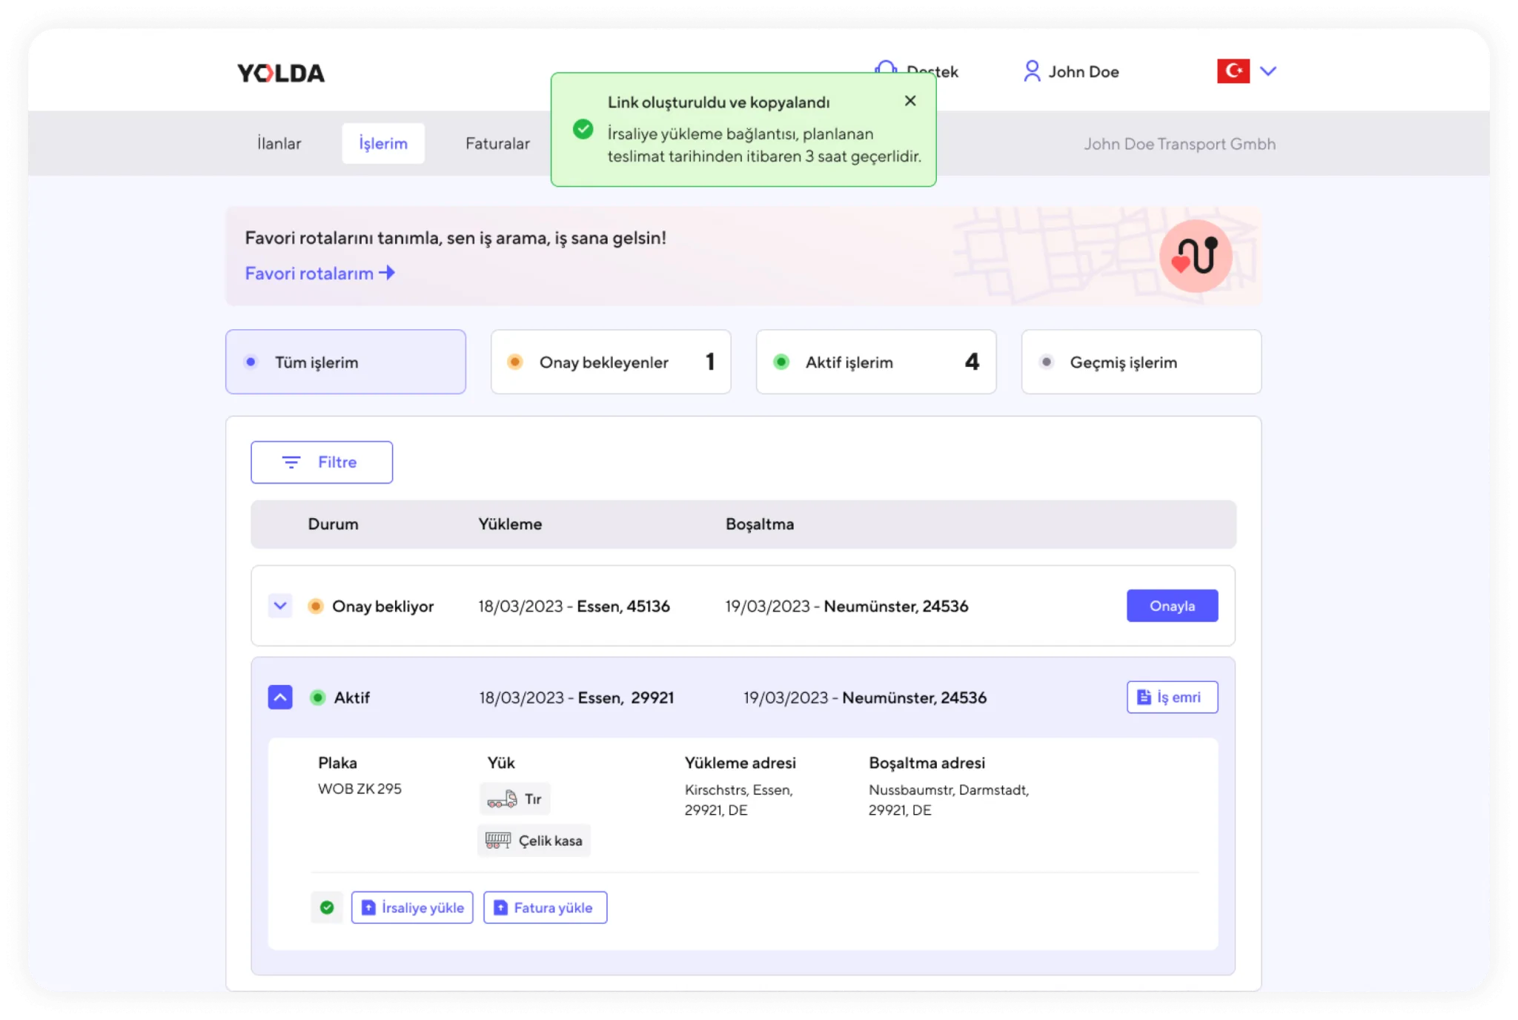Click the green checkmark icon beside İrsaliye yükle
This screenshot has height=1020, width=1518.
[327, 907]
